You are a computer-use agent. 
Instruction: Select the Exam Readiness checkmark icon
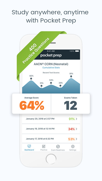coord(58,146)
